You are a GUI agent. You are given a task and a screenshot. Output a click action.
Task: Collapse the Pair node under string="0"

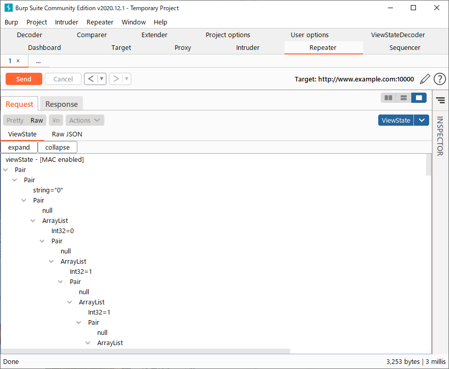tap(24, 201)
